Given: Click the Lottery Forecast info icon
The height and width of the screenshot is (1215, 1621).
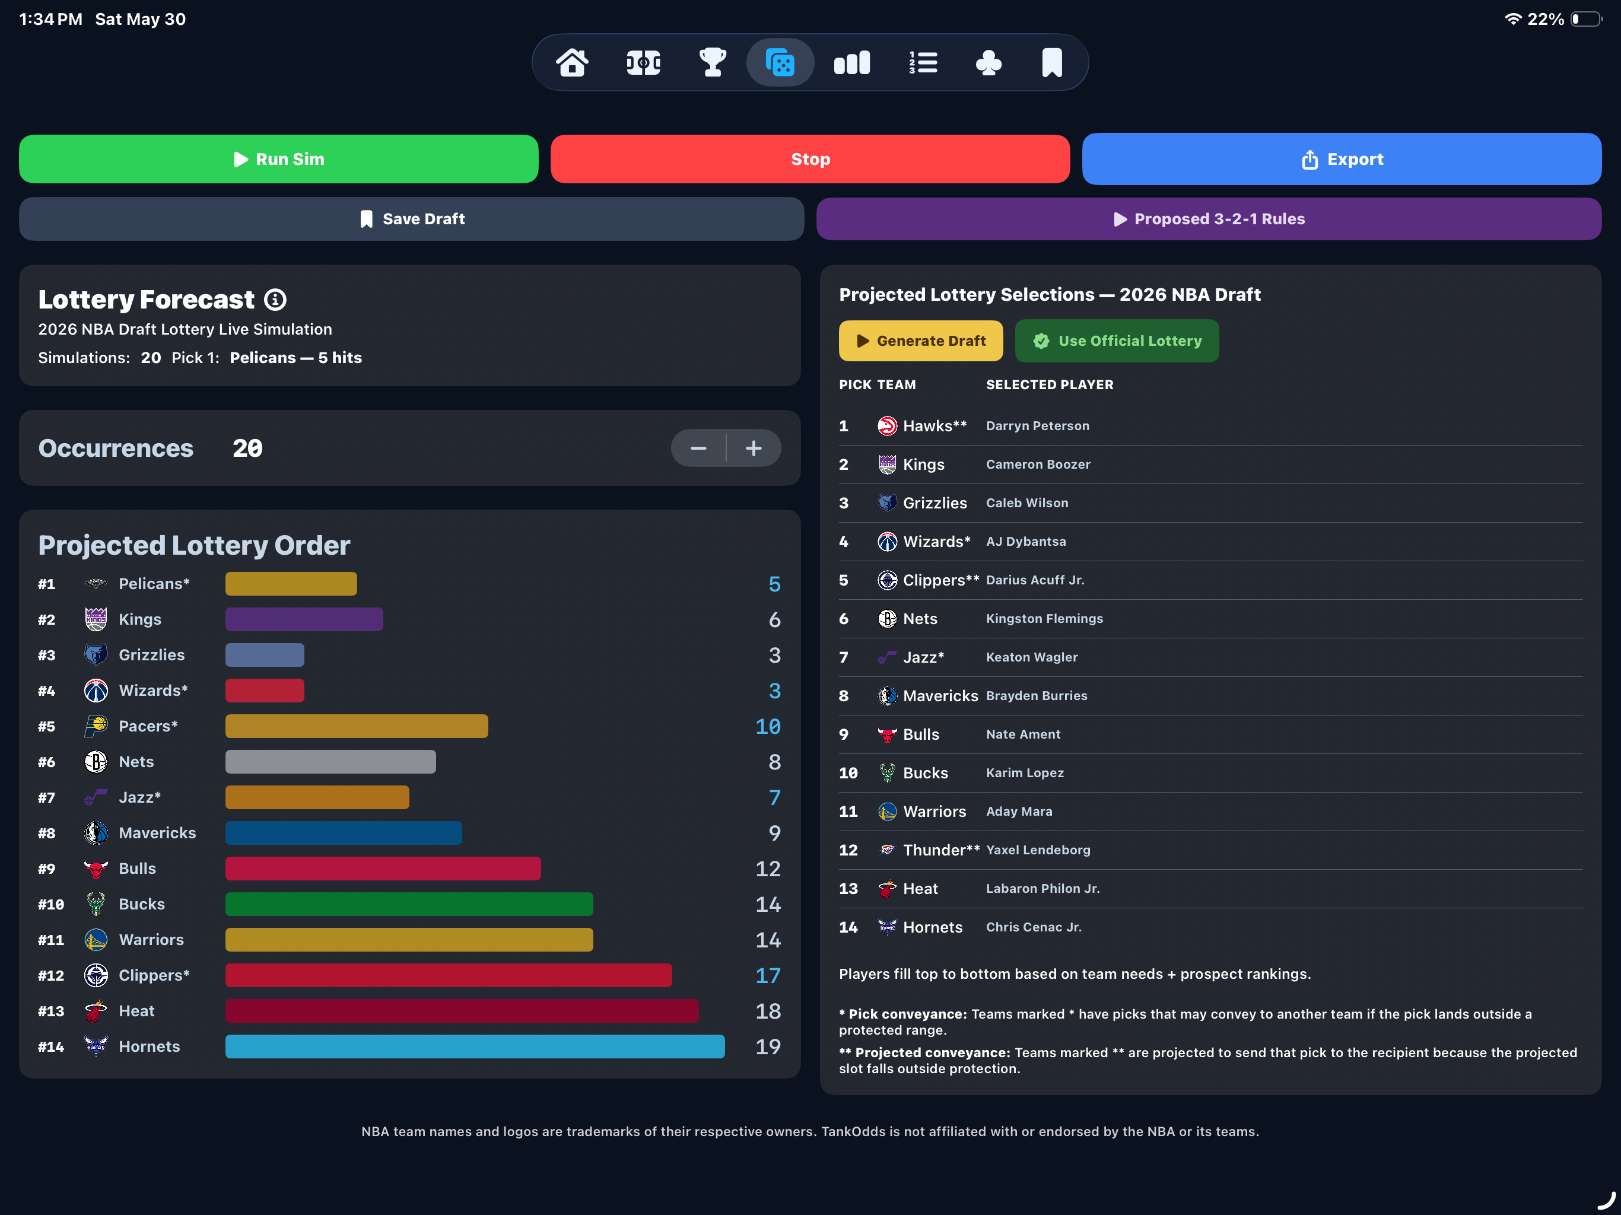Looking at the screenshot, I should (275, 300).
